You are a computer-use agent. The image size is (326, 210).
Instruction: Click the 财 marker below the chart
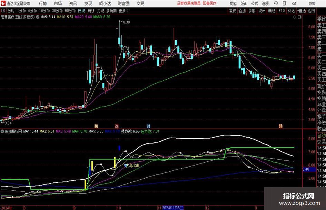click(148, 126)
